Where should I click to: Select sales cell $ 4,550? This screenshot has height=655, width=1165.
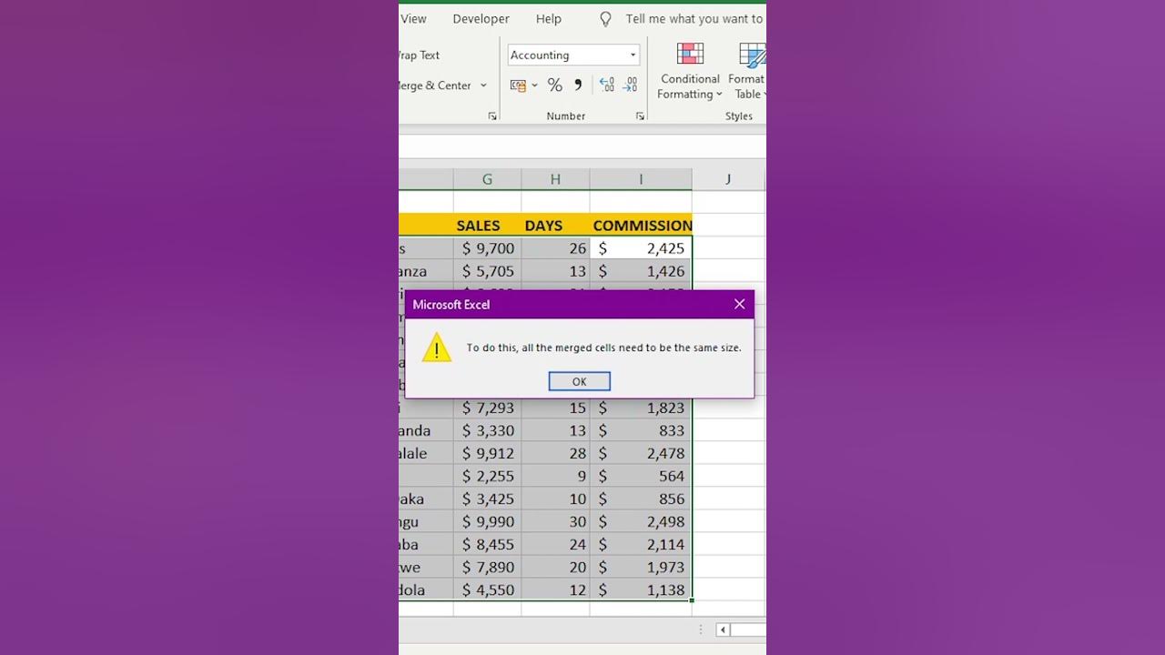pos(487,589)
